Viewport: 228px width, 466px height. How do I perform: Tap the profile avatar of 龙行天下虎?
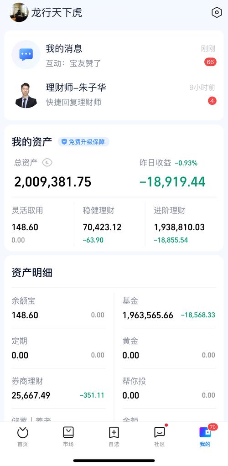19,12
